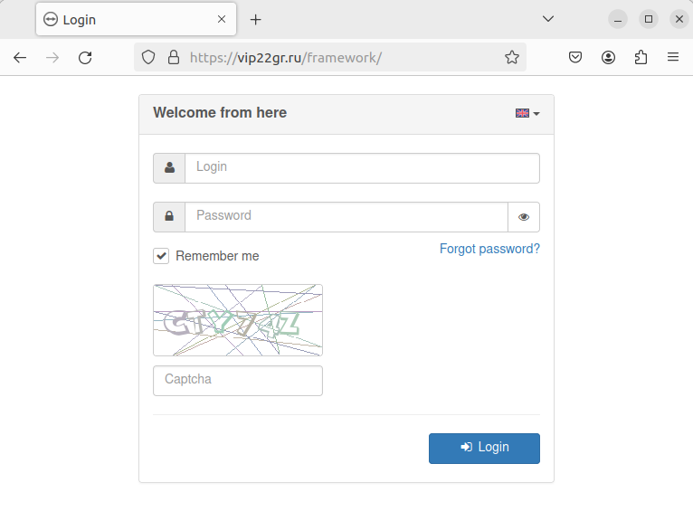Click the captcha image
Image resolution: width=693 pixels, height=530 pixels.
pyautogui.click(x=238, y=320)
